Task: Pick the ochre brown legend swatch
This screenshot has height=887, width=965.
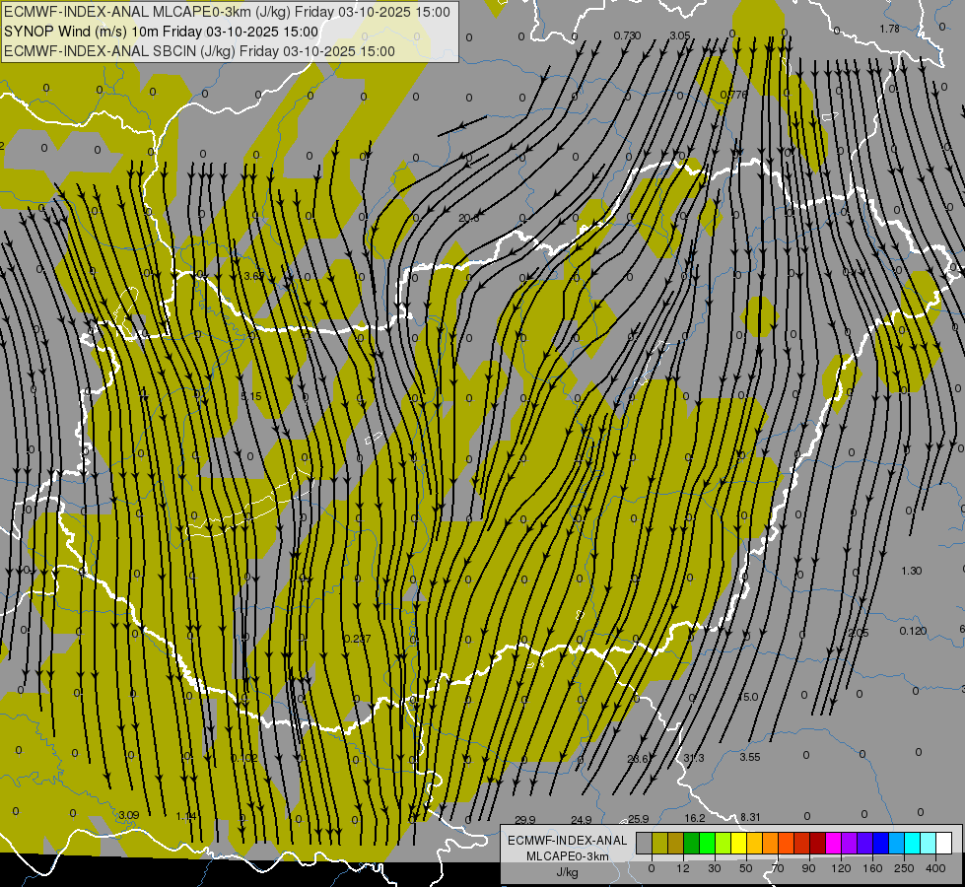Action: pyautogui.click(x=676, y=843)
